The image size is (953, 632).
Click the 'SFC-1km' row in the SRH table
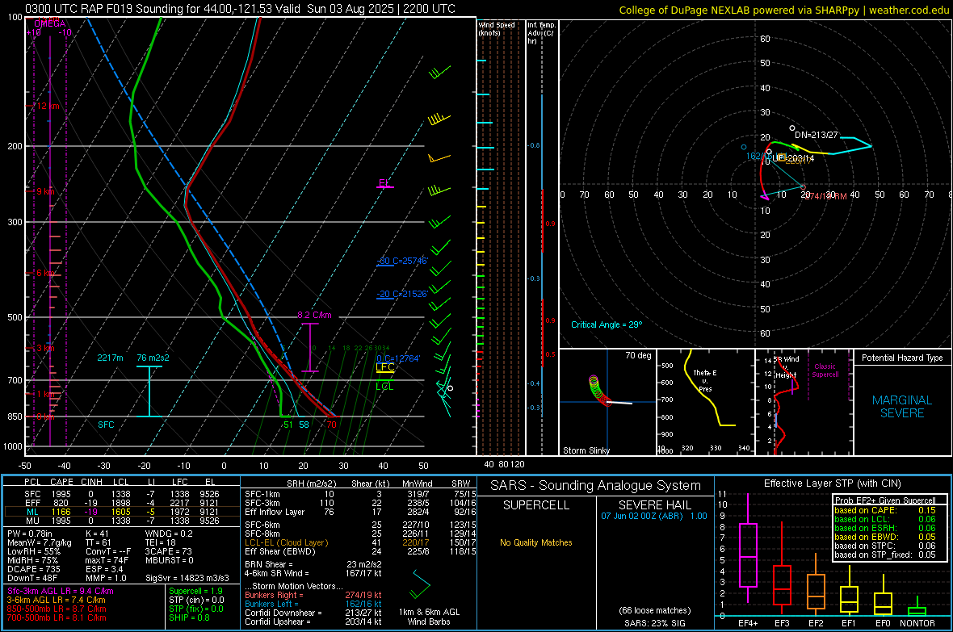359,494
